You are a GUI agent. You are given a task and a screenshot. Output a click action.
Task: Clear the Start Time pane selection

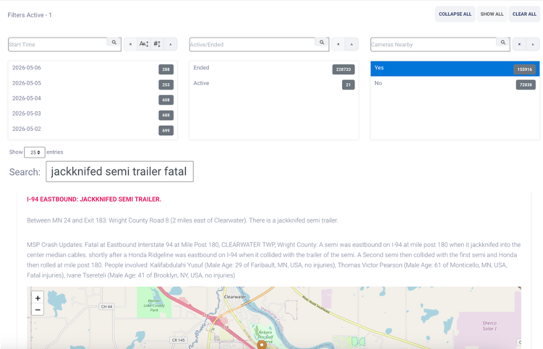pyautogui.click(x=131, y=44)
